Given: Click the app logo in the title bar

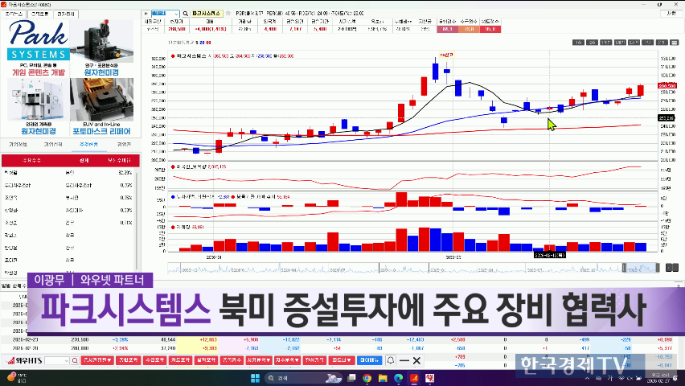Looking at the screenshot, I should (5, 4).
